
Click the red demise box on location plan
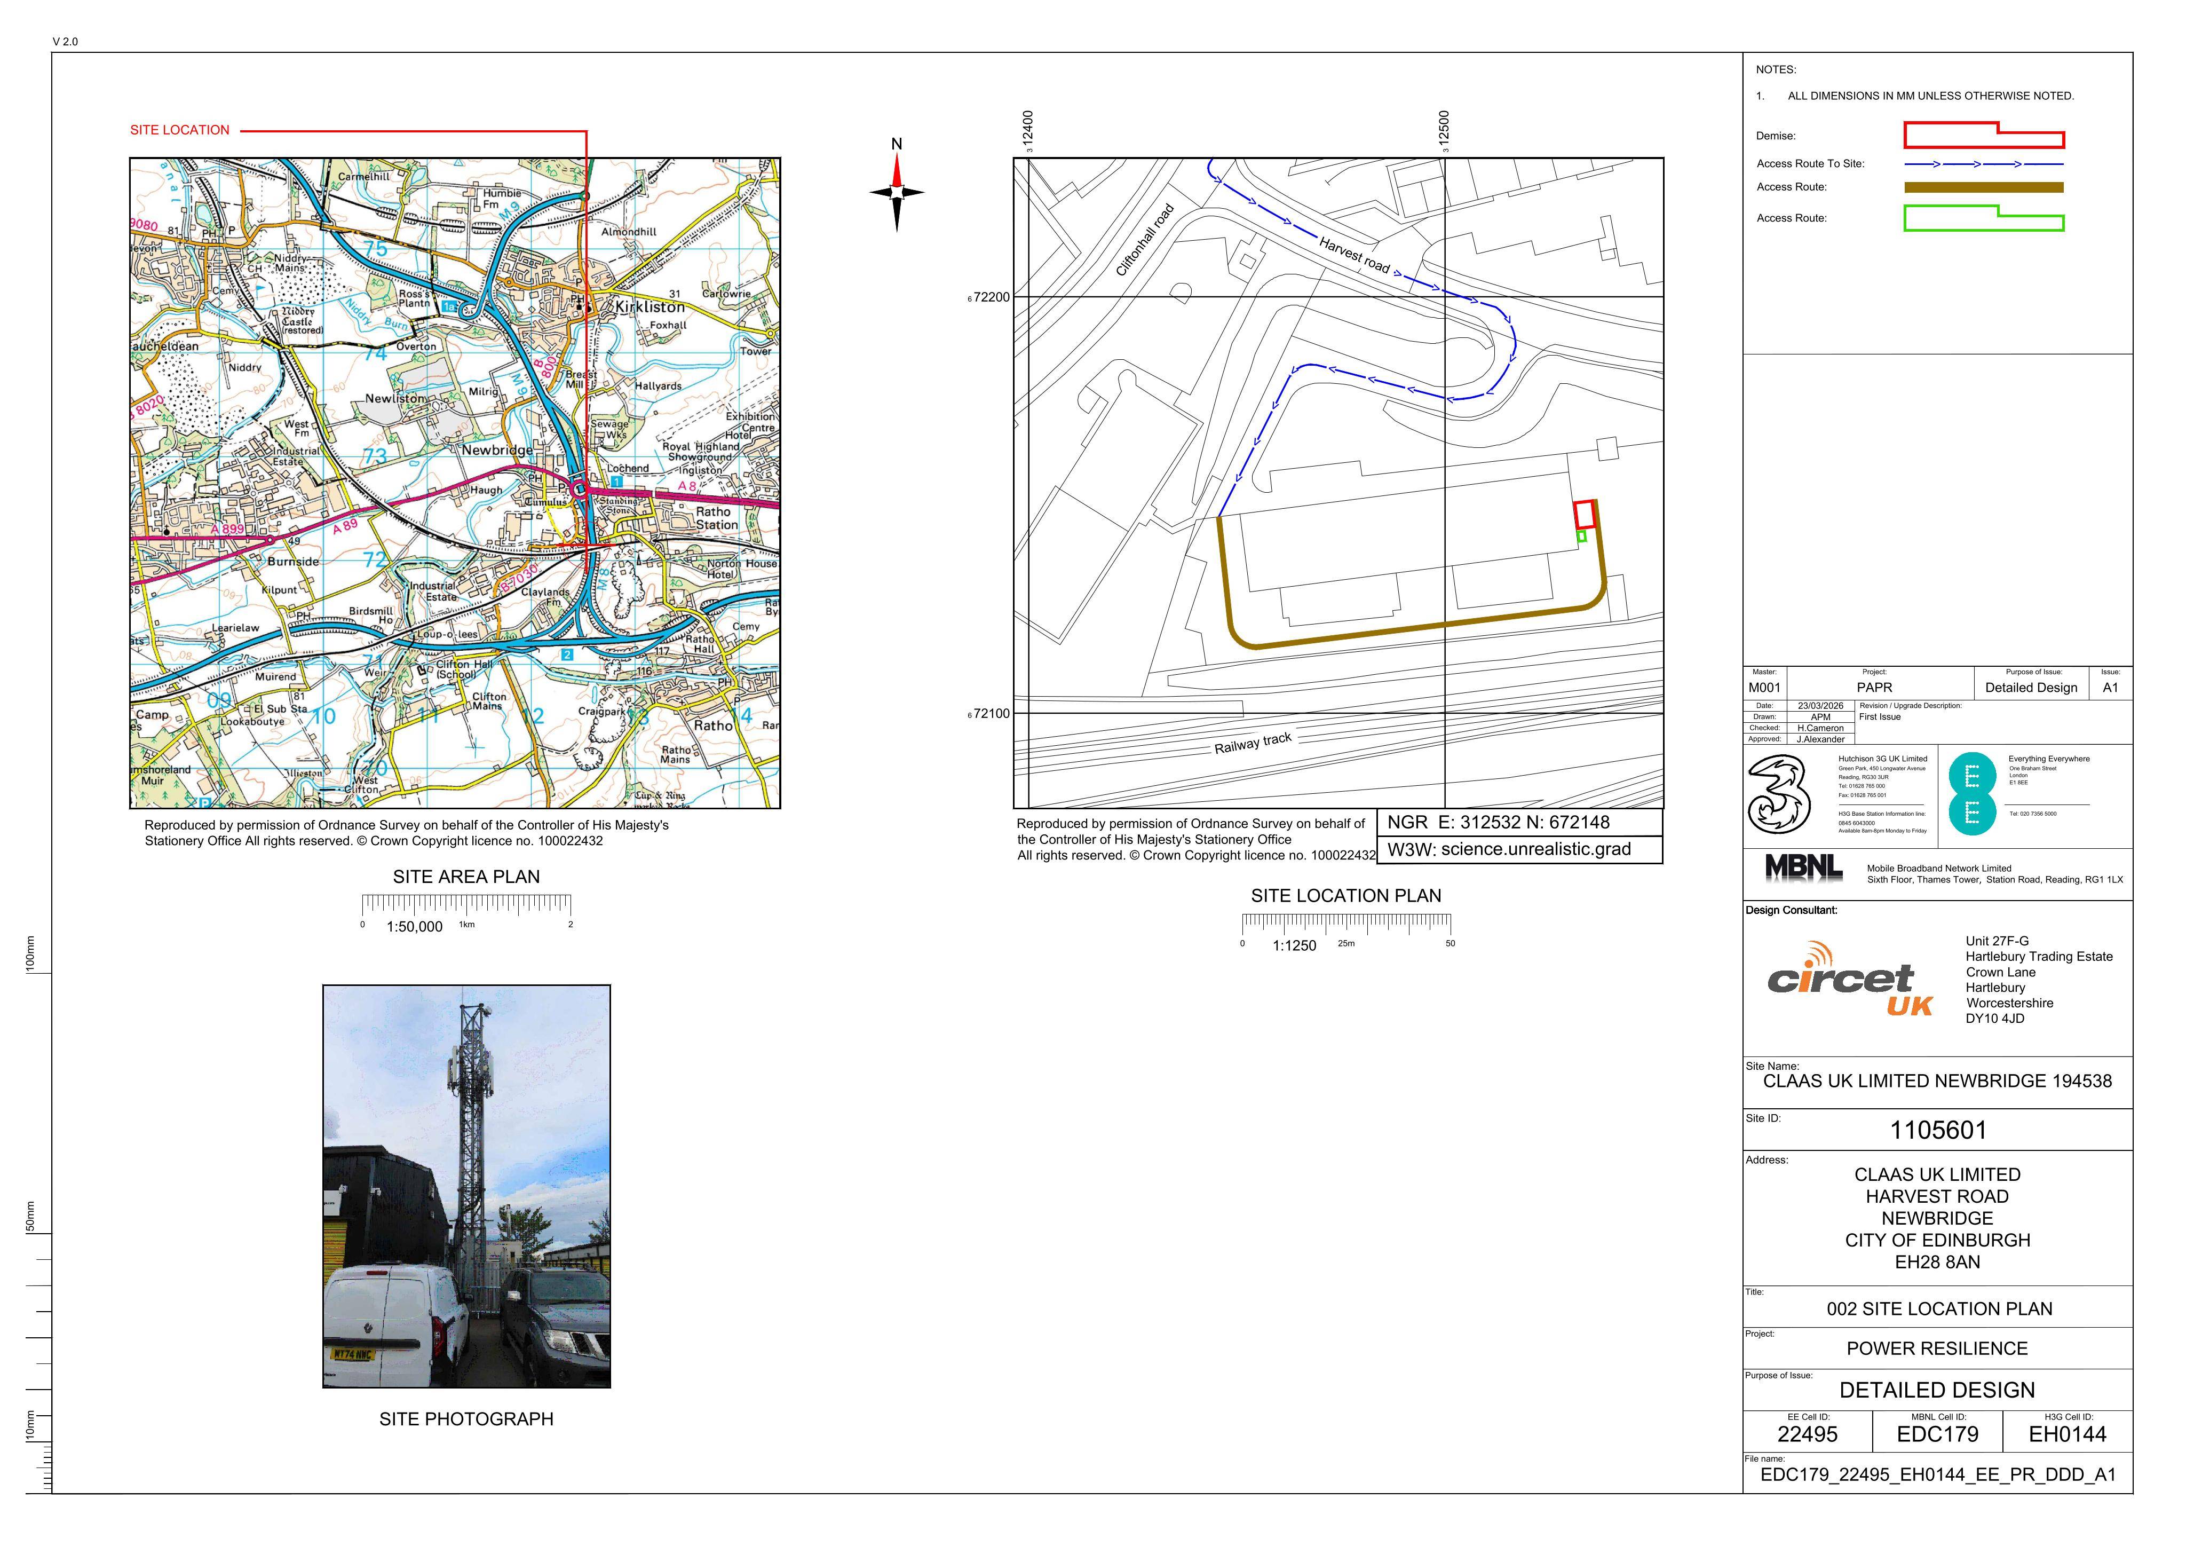1585,515
